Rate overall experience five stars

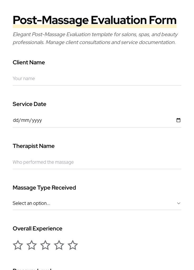click(73, 245)
